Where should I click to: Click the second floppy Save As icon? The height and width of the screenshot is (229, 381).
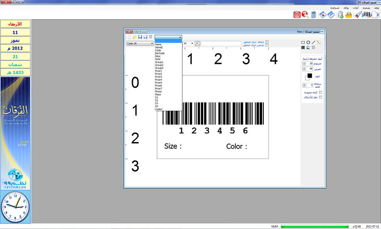[x=145, y=37]
